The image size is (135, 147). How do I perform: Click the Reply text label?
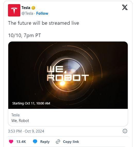45,142
